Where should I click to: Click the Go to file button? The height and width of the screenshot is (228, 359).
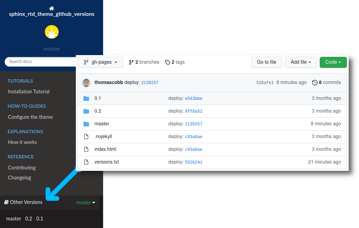click(266, 62)
